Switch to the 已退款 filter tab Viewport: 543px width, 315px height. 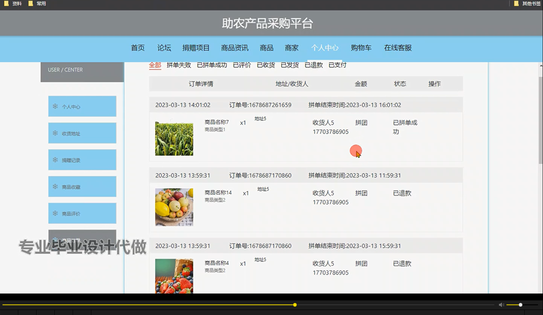point(313,65)
